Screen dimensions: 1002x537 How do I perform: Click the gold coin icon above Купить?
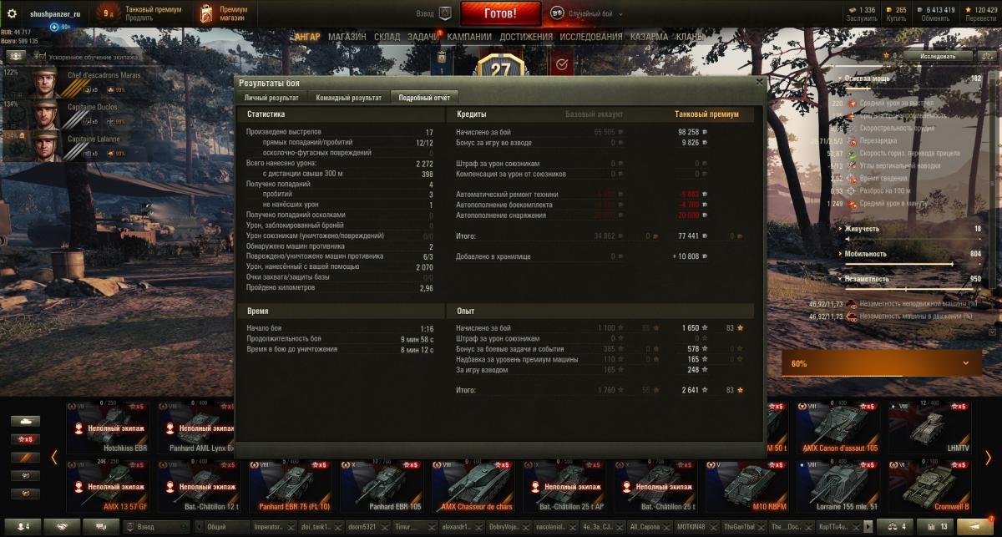(889, 10)
